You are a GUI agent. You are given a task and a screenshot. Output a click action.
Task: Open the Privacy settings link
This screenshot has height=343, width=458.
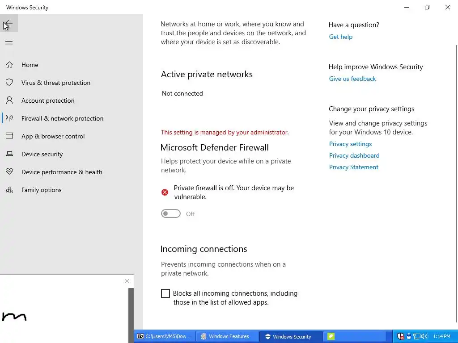350,144
